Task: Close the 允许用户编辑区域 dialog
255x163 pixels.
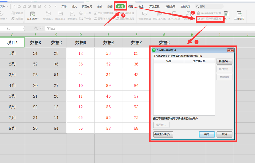Action: coord(230,50)
